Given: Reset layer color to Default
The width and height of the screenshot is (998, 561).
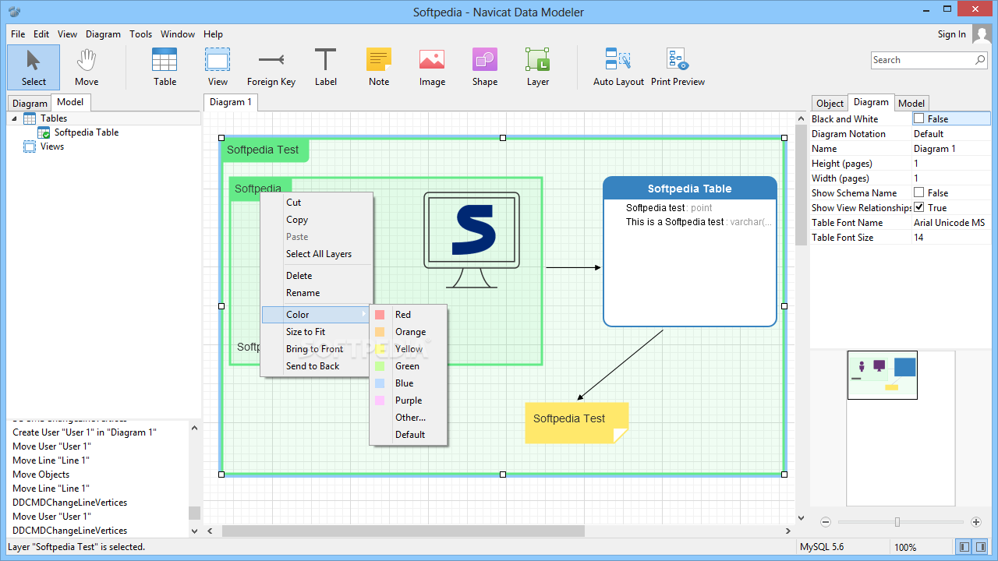Looking at the screenshot, I should [409, 435].
